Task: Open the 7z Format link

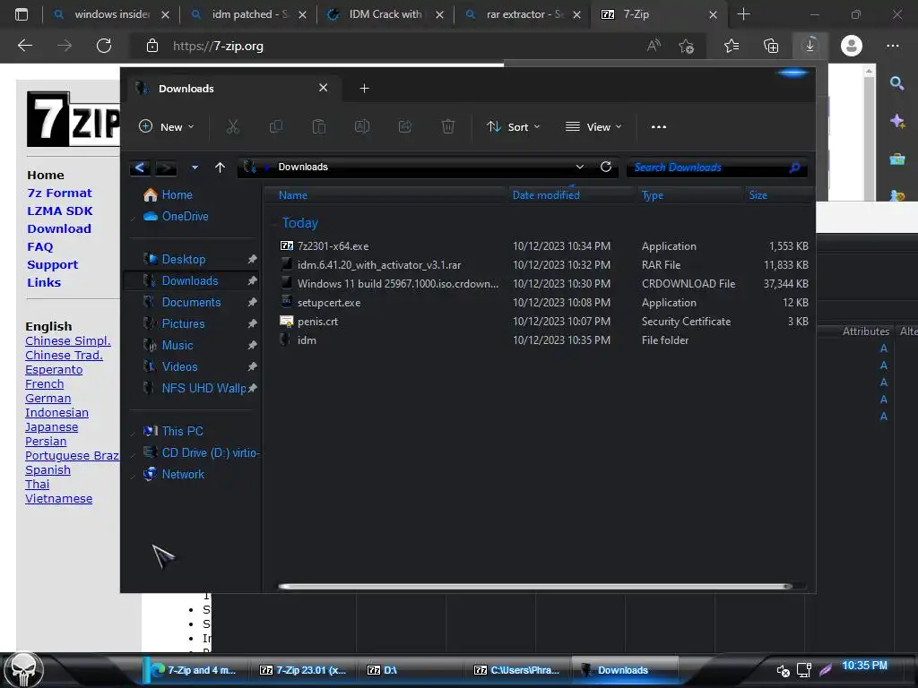Action: (59, 193)
